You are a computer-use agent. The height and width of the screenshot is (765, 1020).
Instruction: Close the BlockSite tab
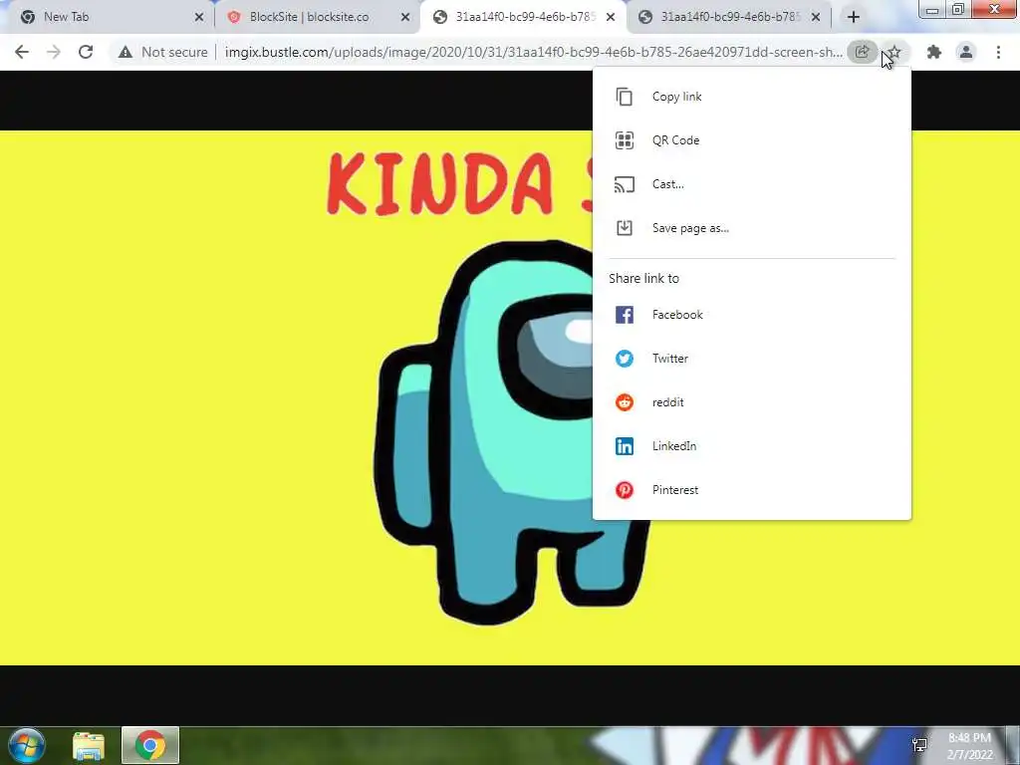[405, 17]
